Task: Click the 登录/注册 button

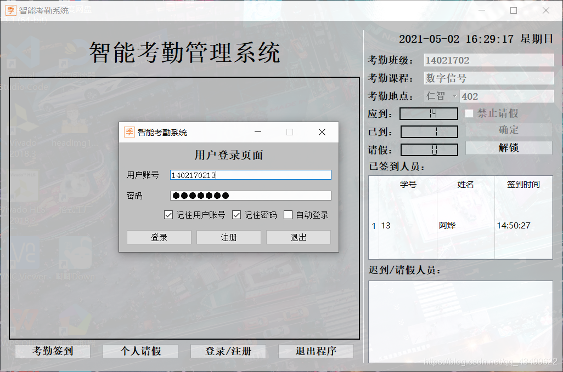Action: click(x=228, y=351)
